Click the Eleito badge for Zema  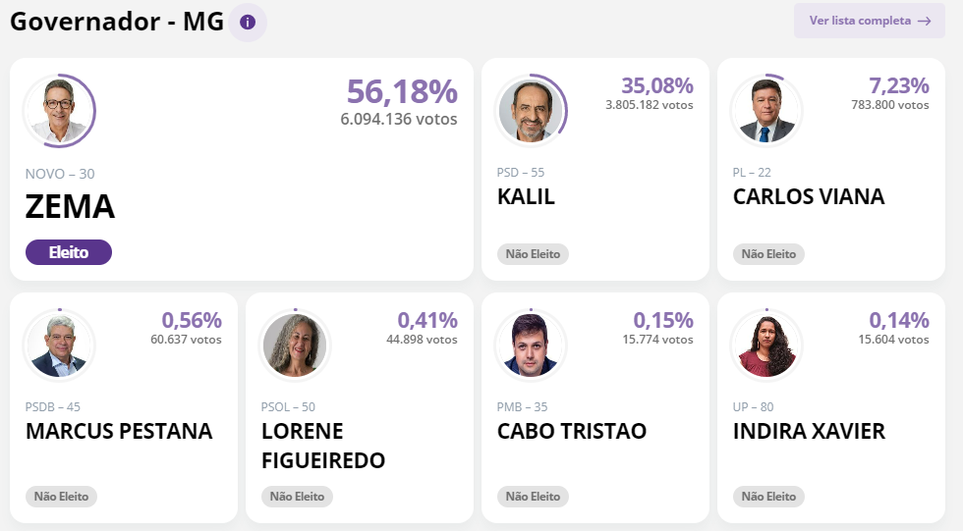pyautogui.click(x=69, y=252)
